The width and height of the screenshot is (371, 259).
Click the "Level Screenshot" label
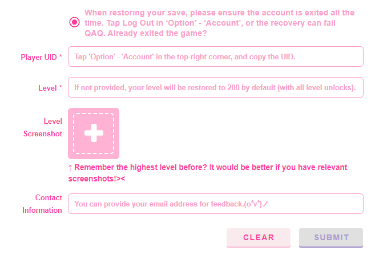43,127
